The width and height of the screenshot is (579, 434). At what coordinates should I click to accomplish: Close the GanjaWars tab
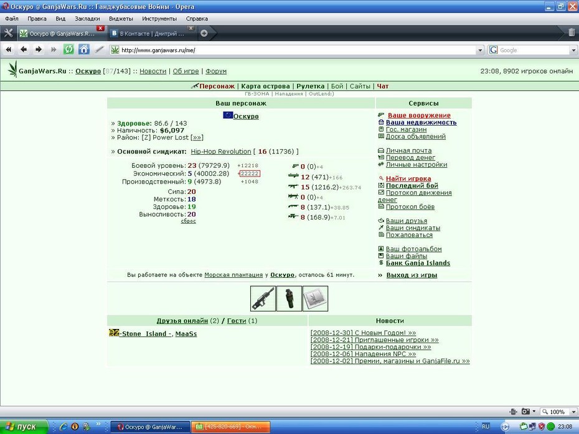100,29
